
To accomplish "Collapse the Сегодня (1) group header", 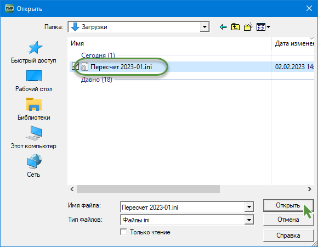I will coord(98,55).
